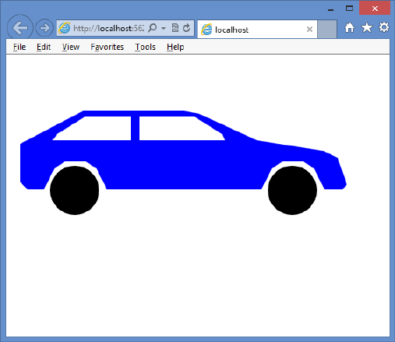Click the Compatibility View broken-page icon
The width and height of the screenshot is (395, 342).
[x=175, y=28]
